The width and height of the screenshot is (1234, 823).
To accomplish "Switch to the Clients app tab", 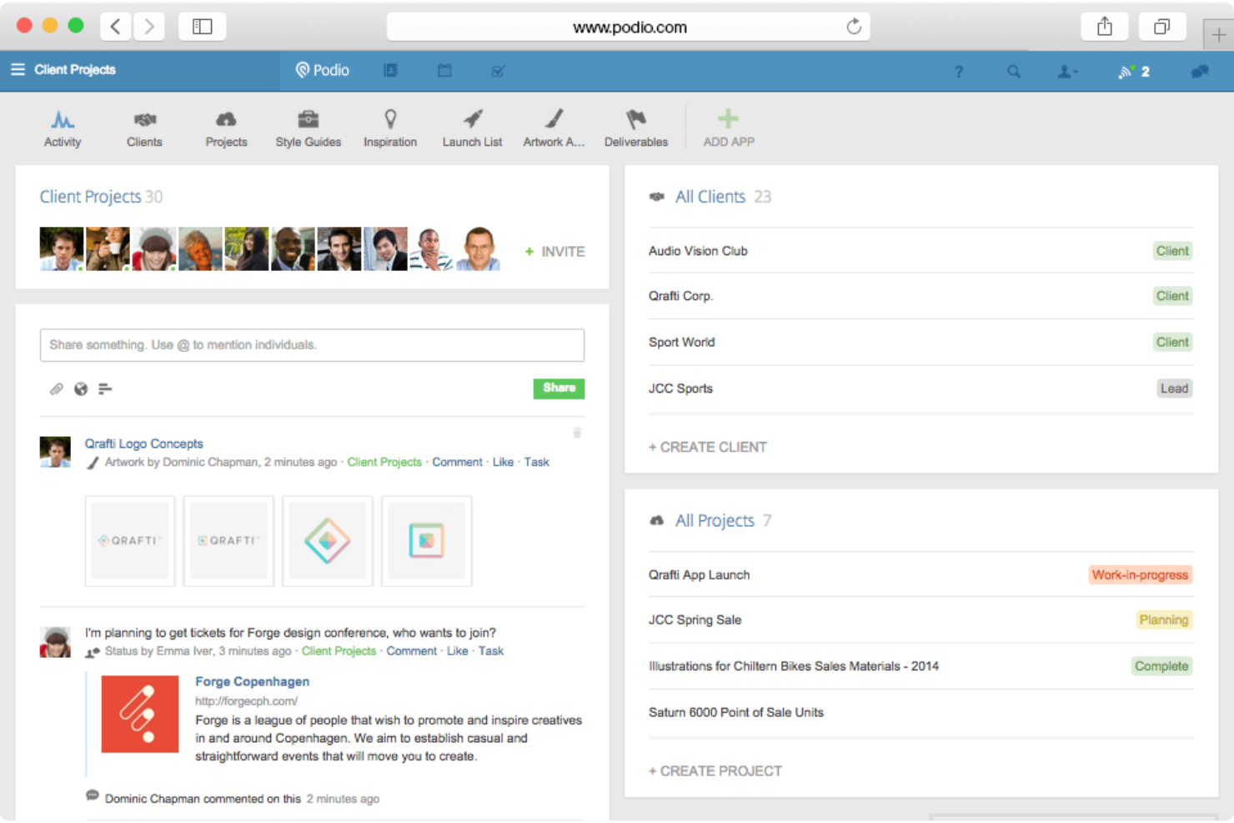I will pyautogui.click(x=143, y=127).
